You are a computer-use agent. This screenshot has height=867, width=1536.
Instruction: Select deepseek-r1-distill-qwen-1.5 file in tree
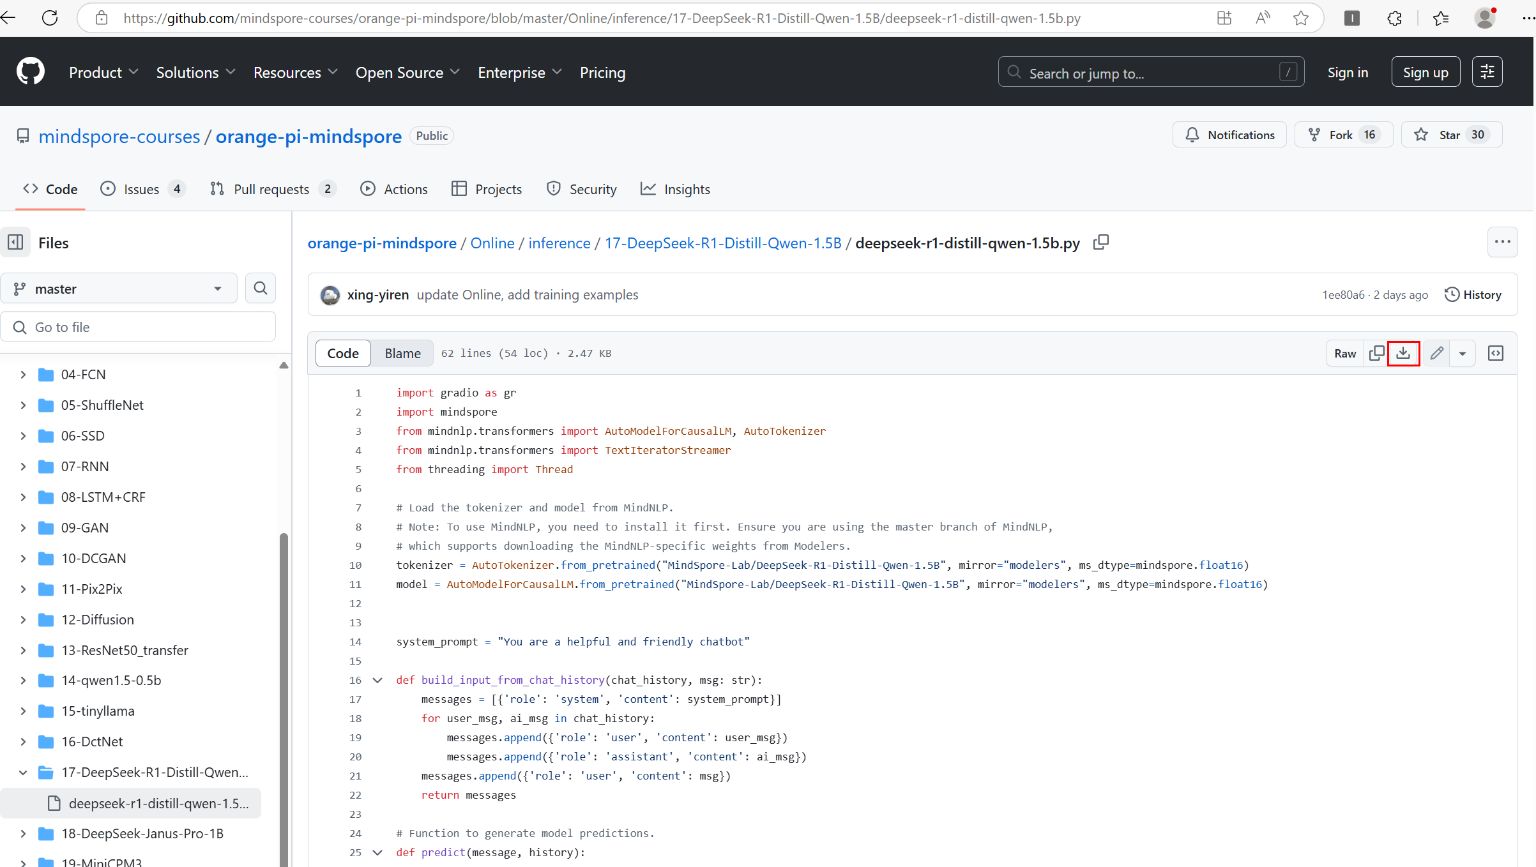point(131,803)
